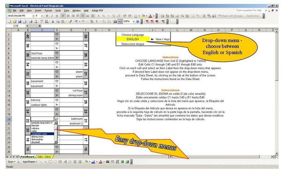Apply Currency Style format

(x=99, y=16)
